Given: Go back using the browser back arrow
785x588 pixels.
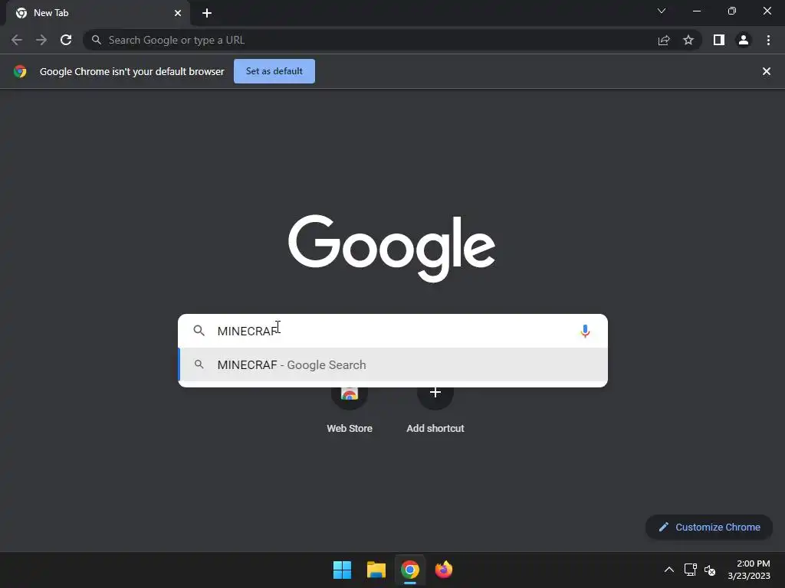Looking at the screenshot, I should click(x=17, y=40).
